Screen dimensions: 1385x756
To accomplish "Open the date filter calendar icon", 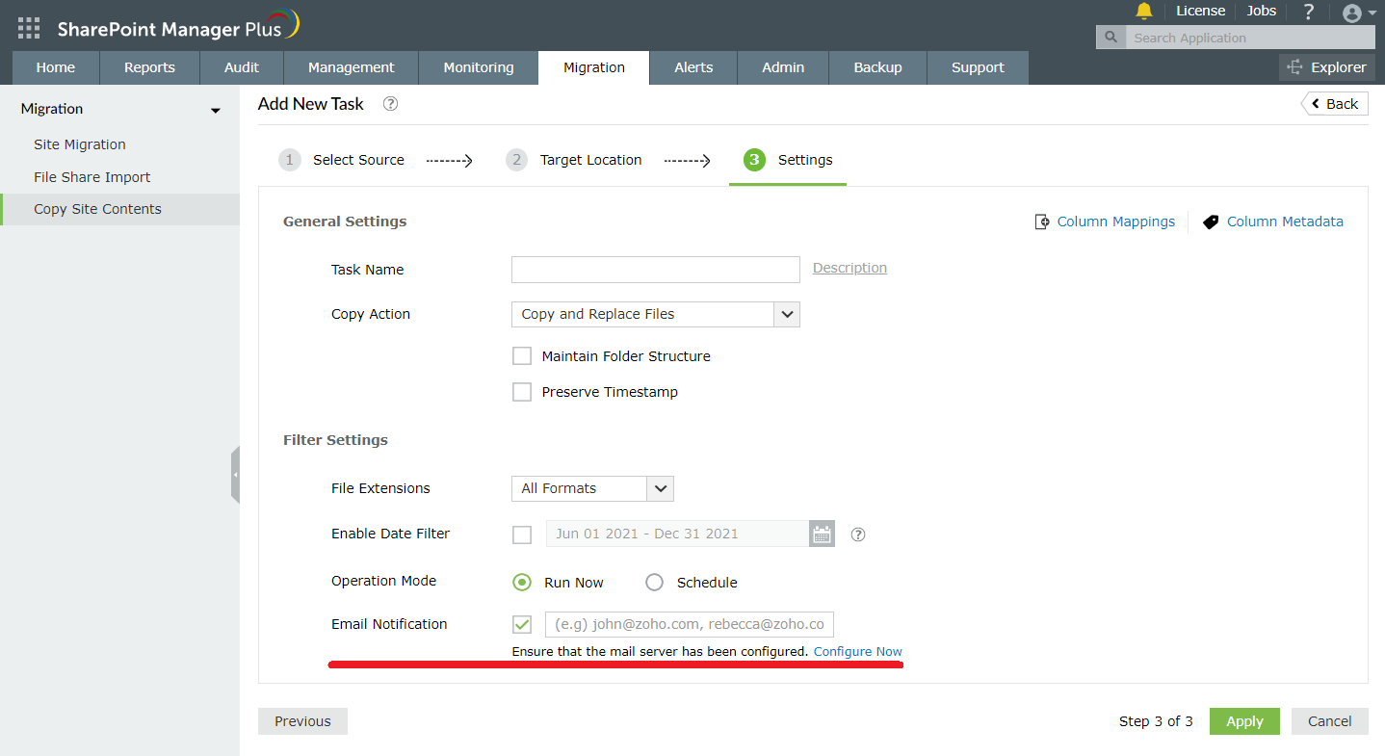I will [822, 534].
